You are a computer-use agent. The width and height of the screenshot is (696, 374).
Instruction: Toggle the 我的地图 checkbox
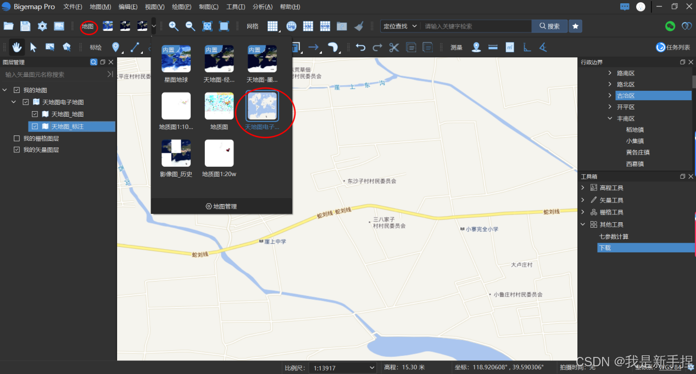click(x=16, y=90)
